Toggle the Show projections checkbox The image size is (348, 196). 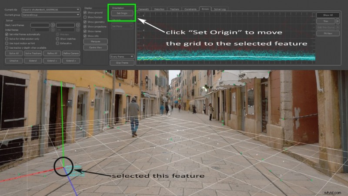pyautogui.click(x=85, y=27)
